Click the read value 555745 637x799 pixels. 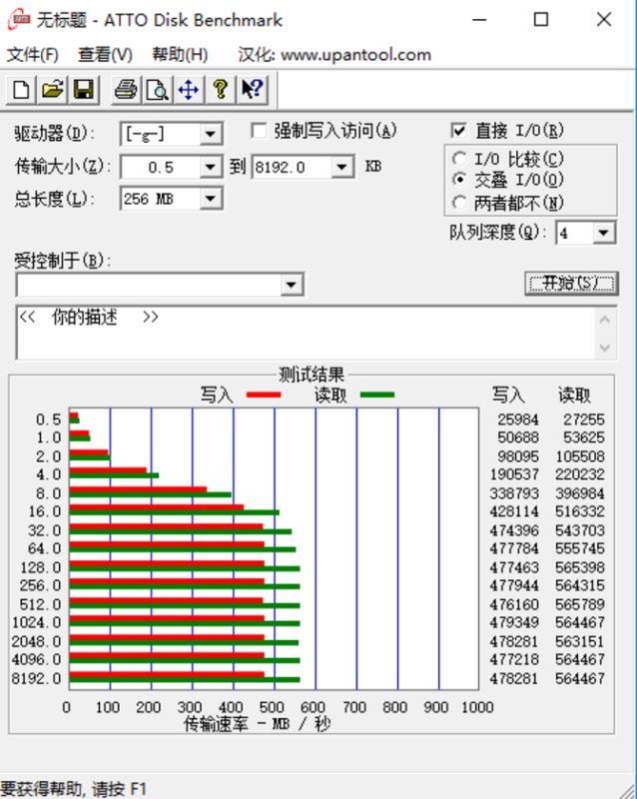point(580,548)
